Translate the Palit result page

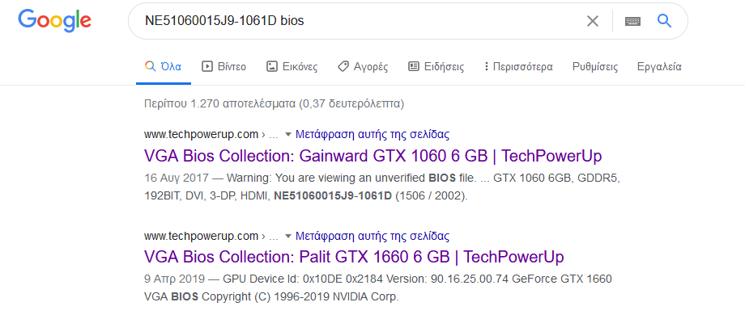pyautogui.click(x=372, y=236)
